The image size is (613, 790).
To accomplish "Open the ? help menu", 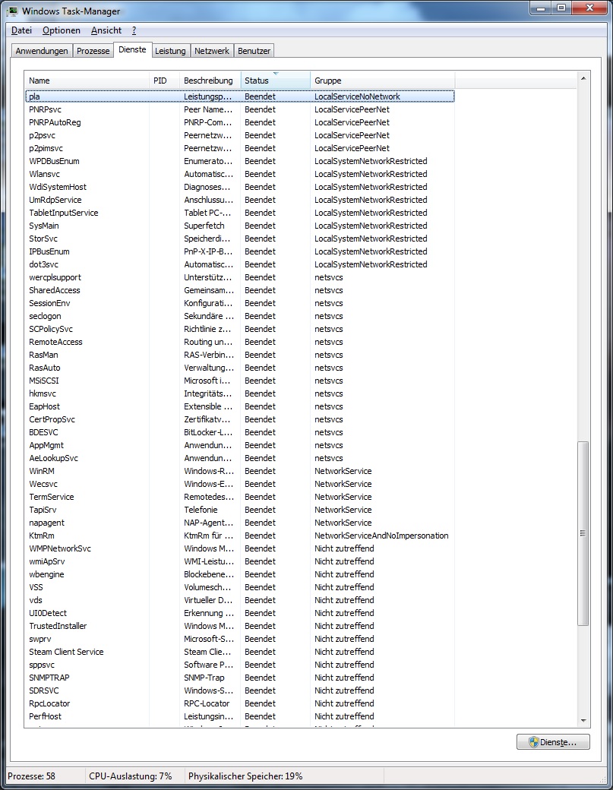I will tap(134, 30).
